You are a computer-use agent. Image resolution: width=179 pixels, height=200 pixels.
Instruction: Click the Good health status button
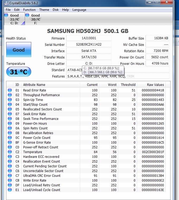click(x=19, y=50)
